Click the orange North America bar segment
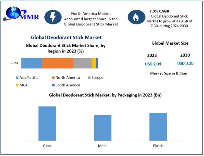204x156 pixels. point(58,63)
